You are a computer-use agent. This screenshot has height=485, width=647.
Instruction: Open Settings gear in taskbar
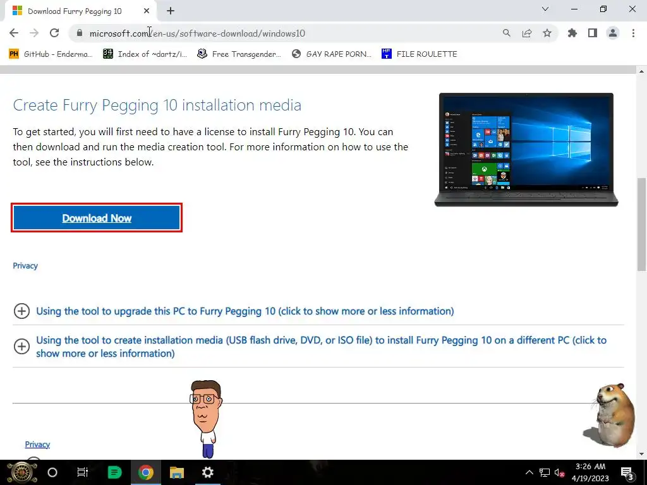tap(207, 472)
